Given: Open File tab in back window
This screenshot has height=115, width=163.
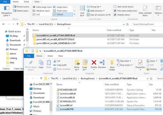Looking at the screenshot, I should 5,2.
